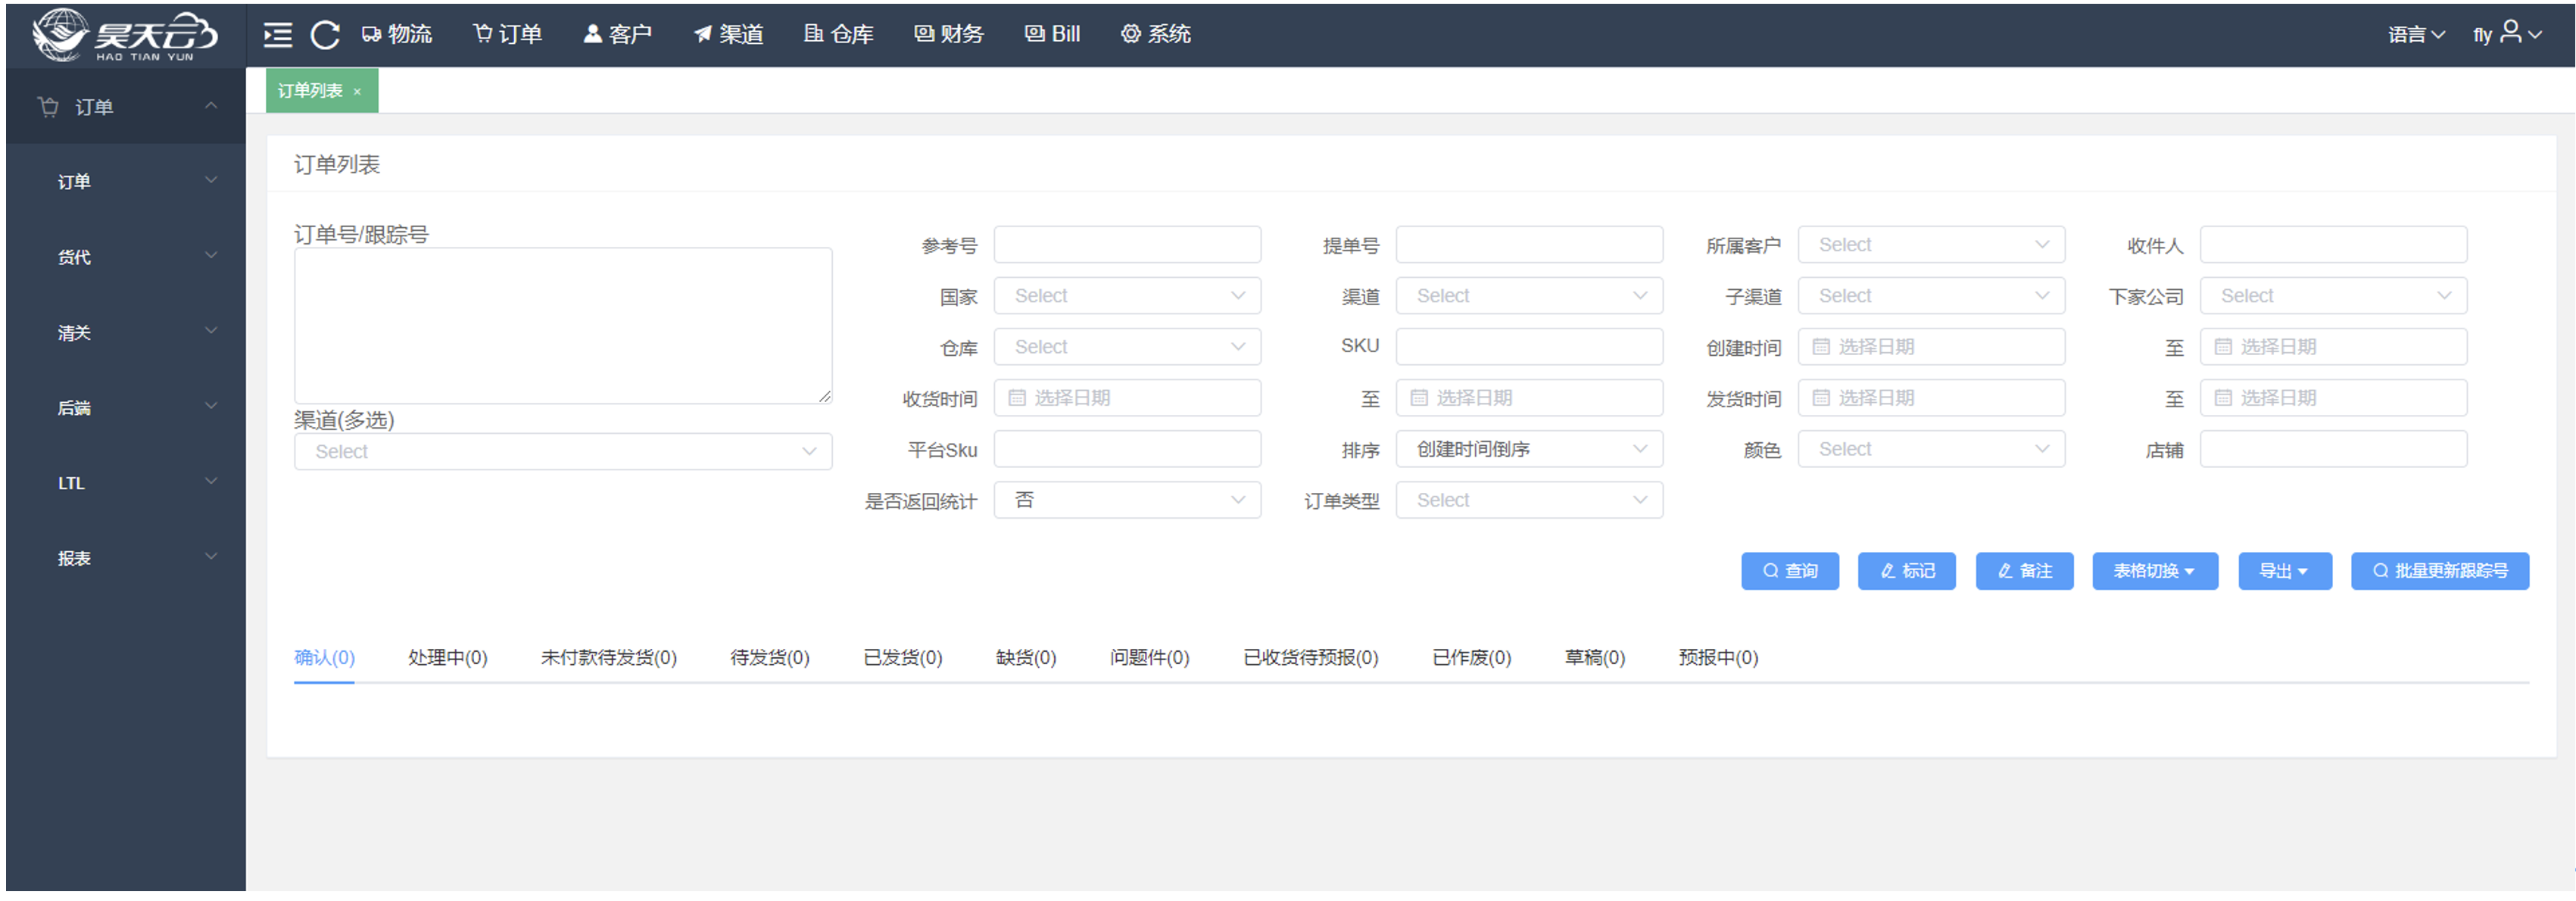Click the 店铺 input field
The image size is (2576, 901).
tap(2333, 449)
